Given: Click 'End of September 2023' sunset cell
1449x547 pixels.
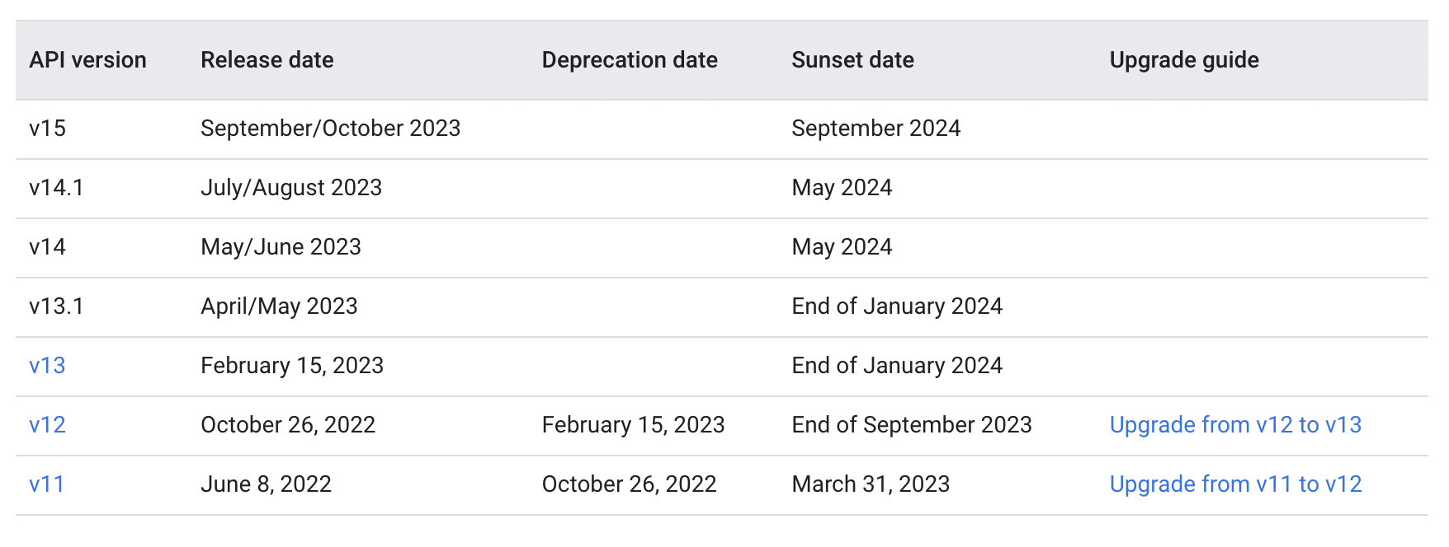Looking at the screenshot, I should point(911,425).
